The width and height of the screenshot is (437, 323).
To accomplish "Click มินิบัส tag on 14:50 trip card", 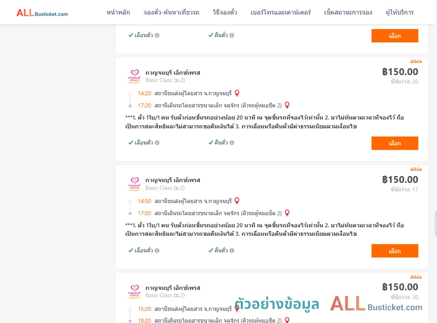I will click(x=416, y=169).
